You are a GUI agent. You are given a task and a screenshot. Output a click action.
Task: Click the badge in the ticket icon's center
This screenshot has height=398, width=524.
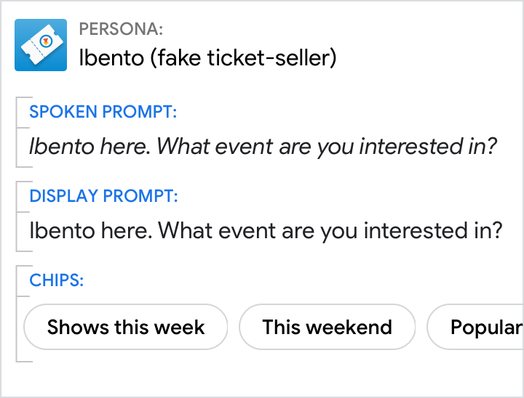click(45, 41)
